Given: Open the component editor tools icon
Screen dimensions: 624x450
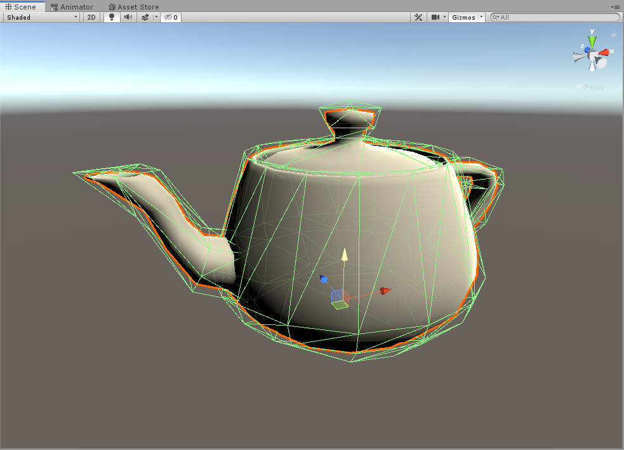Looking at the screenshot, I should (x=418, y=17).
